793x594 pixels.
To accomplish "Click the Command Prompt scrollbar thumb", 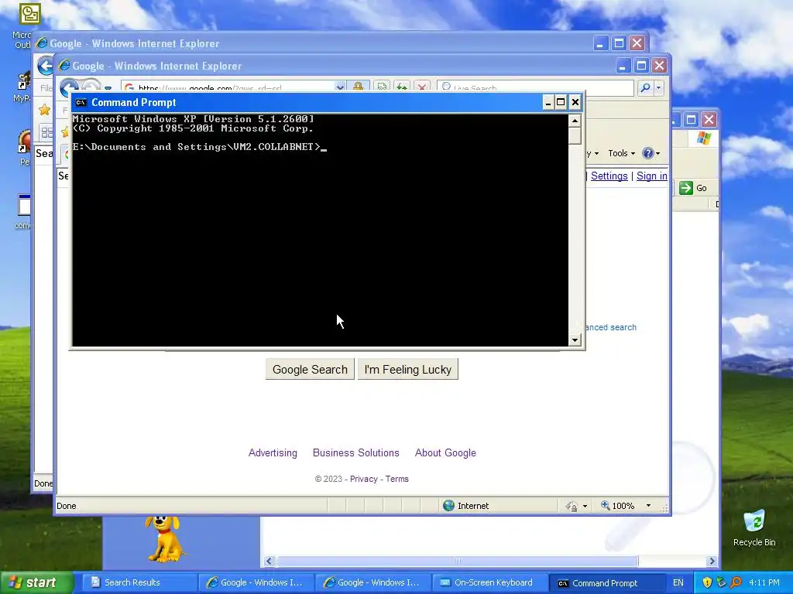I will (x=575, y=136).
